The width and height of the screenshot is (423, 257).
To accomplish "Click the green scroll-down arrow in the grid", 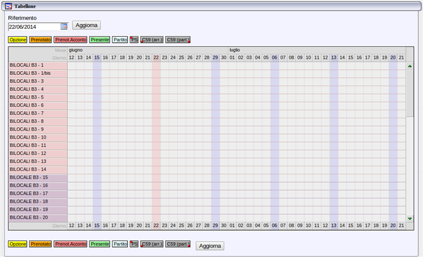I will pyautogui.click(x=410, y=218).
